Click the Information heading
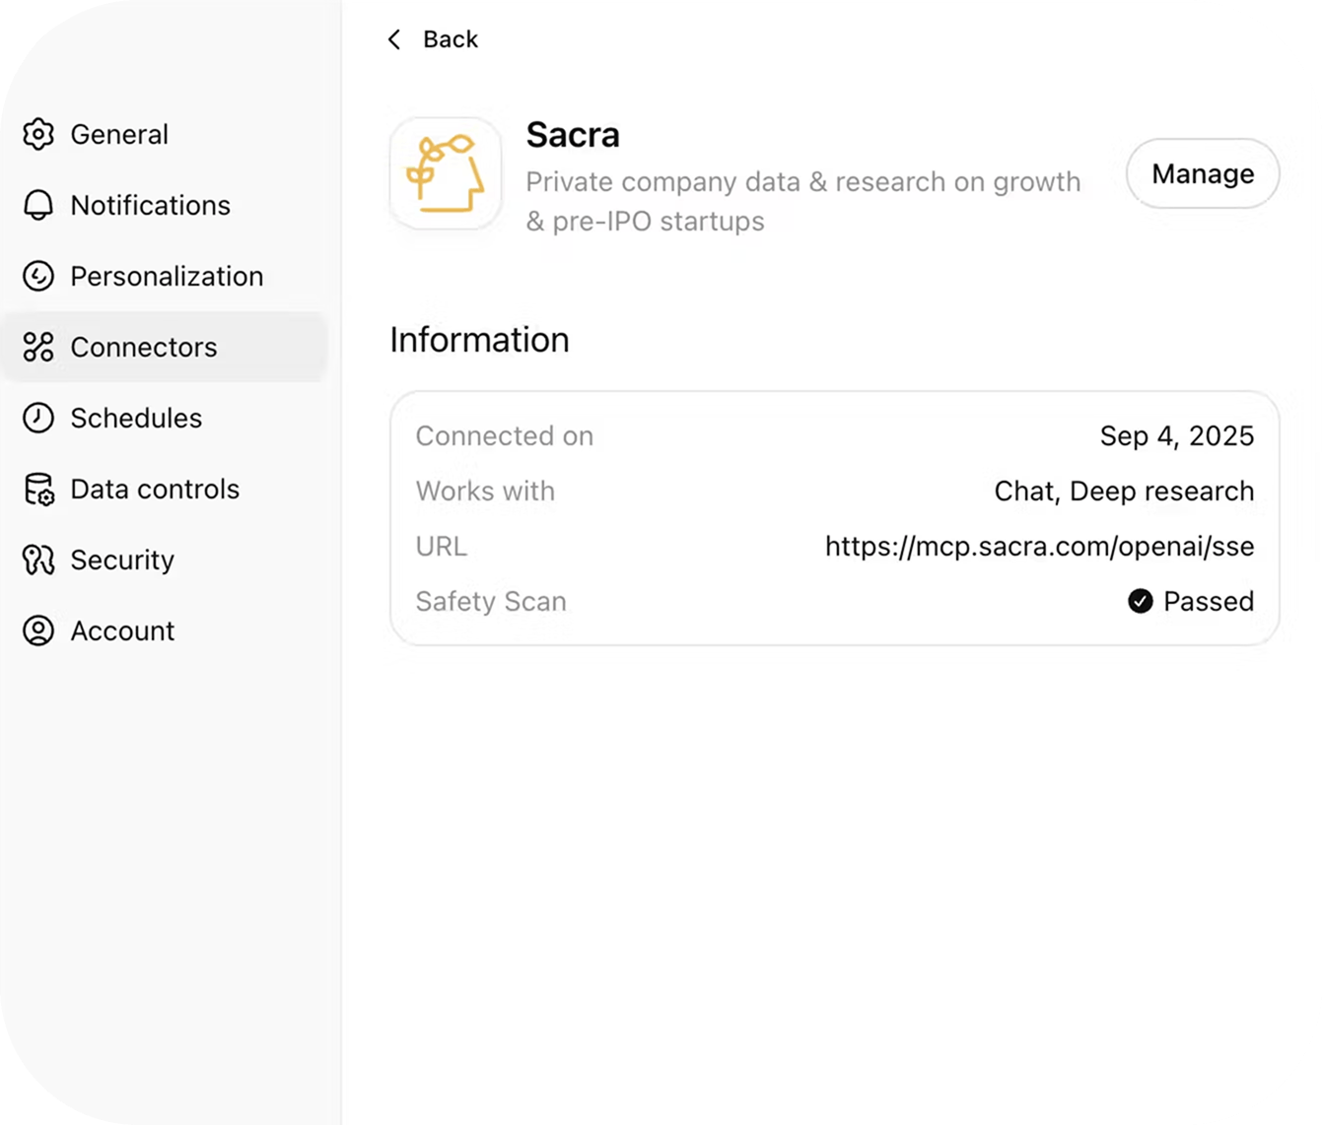This screenshot has width=1322, height=1125. 479,340
